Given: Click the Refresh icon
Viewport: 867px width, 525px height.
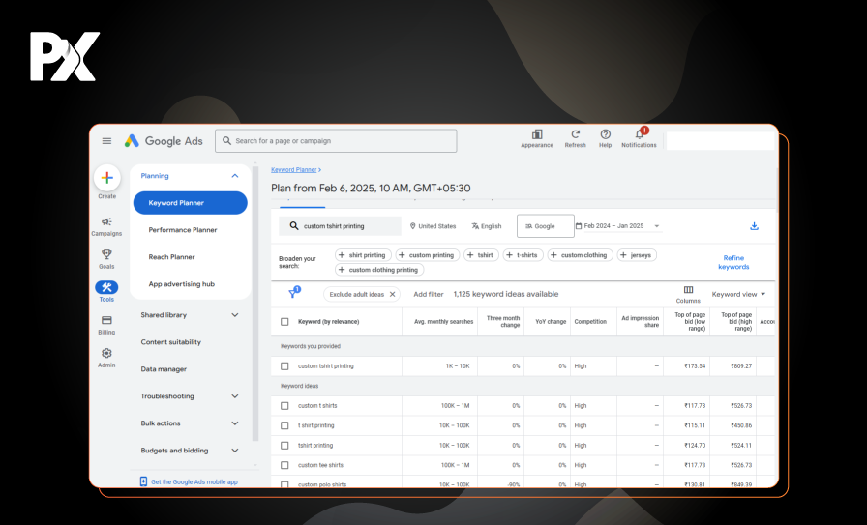Looking at the screenshot, I should [575, 135].
